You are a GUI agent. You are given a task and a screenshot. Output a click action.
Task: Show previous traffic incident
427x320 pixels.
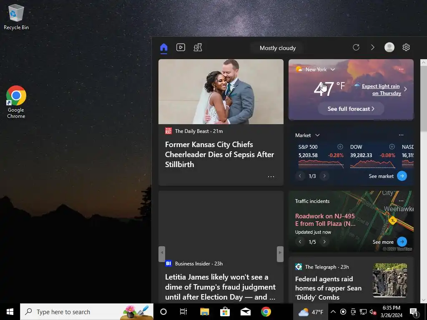click(x=300, y=242)
